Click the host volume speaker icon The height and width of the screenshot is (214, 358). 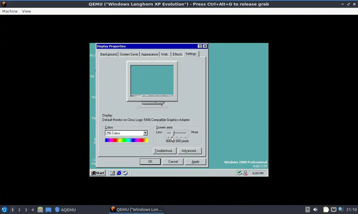[315, 210]
